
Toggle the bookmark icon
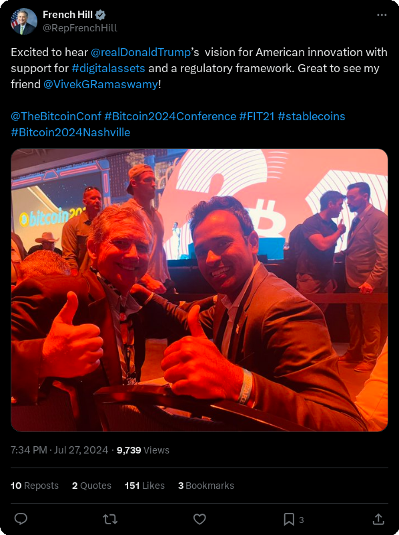pyautogui.click(x=289, y=520)
